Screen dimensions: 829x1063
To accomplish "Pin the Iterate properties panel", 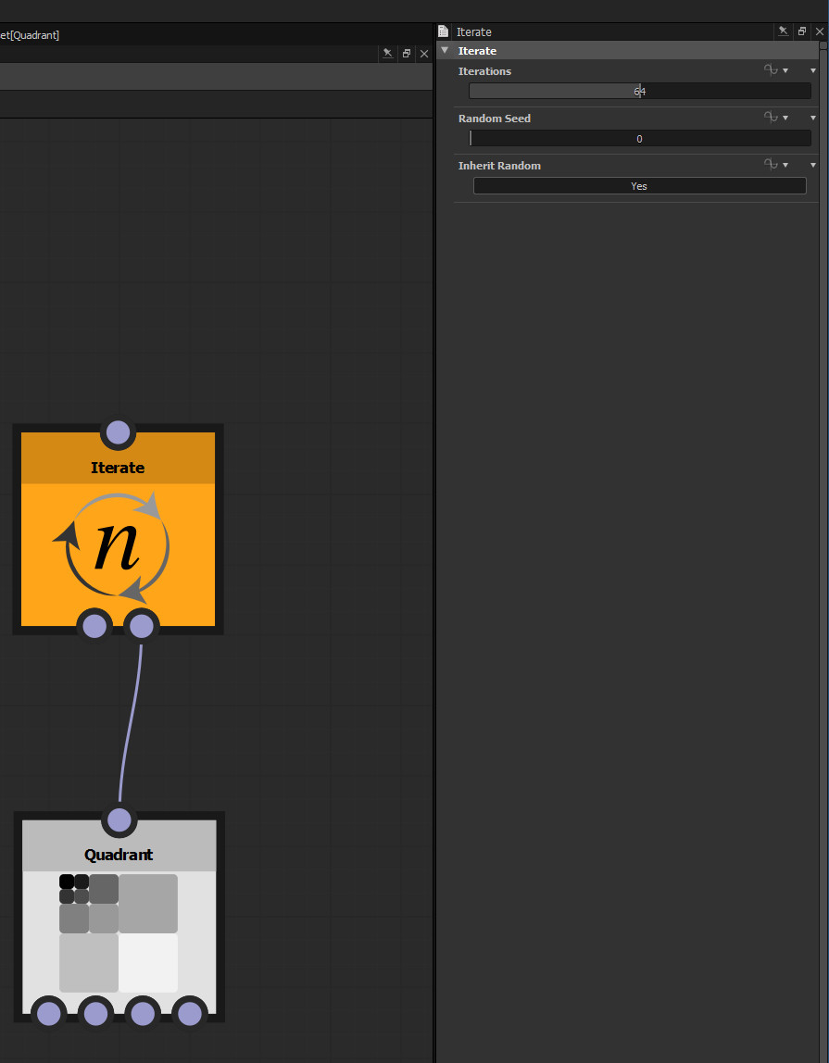I will point(783,31).
